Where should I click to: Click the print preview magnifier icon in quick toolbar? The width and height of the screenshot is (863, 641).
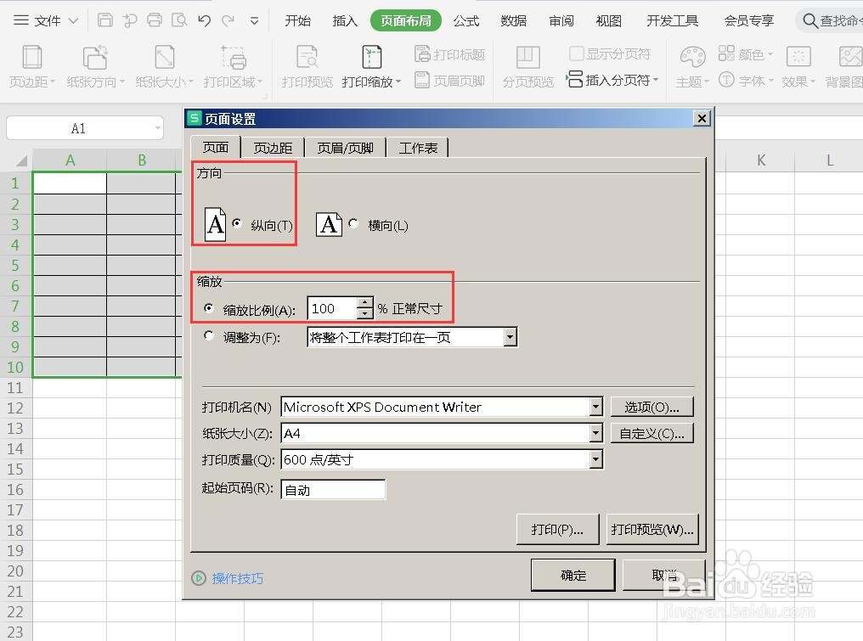pyautogui.click(x=179, y=20)
